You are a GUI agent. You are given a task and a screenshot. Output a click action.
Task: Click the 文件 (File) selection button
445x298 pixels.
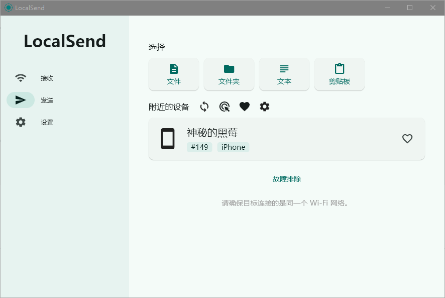[174, 74]
